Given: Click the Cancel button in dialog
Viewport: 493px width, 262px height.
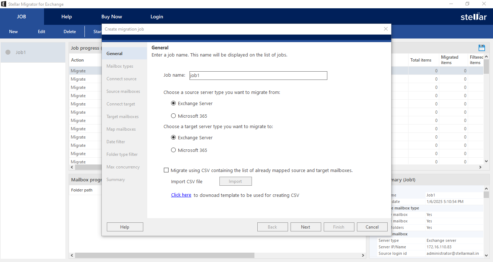Looking at the screenshot, I should point(372,227).
